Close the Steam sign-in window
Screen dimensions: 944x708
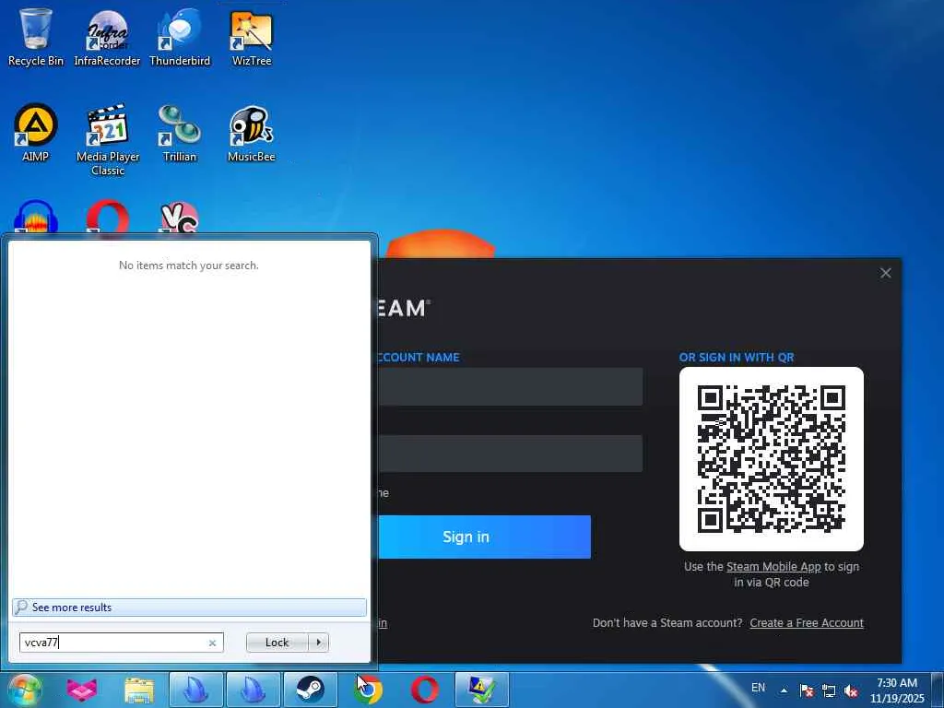pyautogui.click(x=886, y=273)
